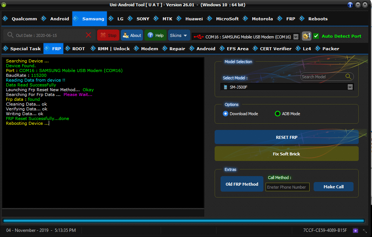Screen dimensions: 372x237
Task: Open the Qualcomm tab
Action: tap(20, 19)
